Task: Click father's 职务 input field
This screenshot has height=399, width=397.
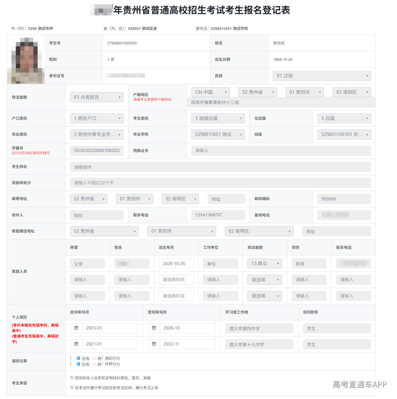Action: coord(309,264)
